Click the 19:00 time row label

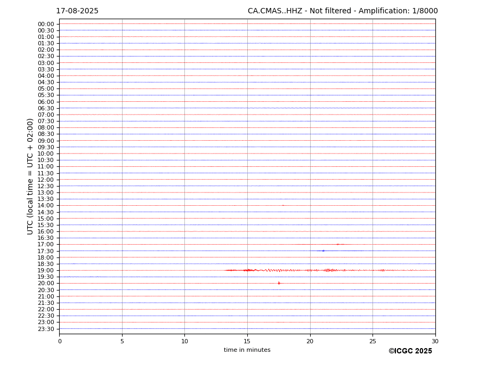pos(46,270)
